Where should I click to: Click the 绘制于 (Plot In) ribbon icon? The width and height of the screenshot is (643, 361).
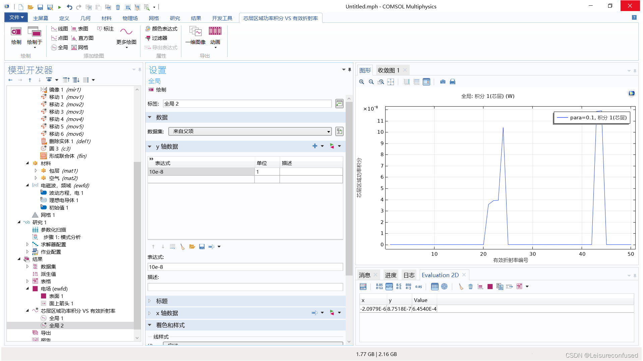(35, 37)
